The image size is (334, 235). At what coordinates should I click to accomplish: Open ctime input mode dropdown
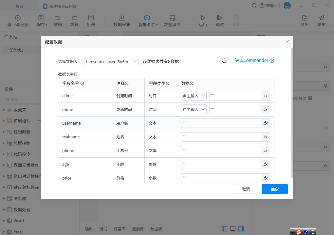194,96
